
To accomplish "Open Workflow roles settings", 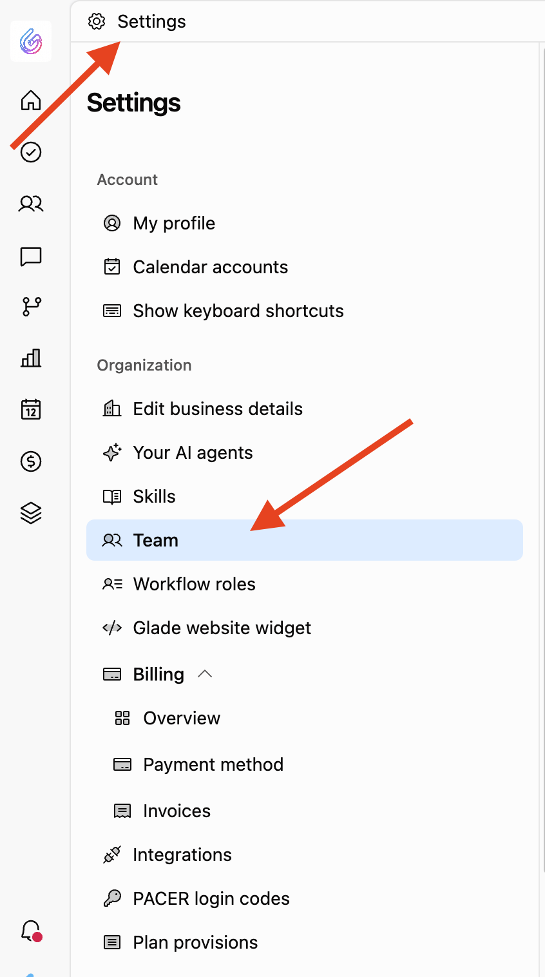I will 305,584.
